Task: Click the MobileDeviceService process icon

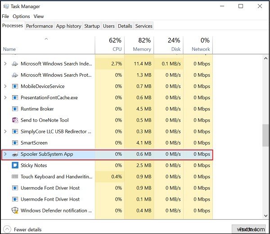Action: tap(15, 86)
